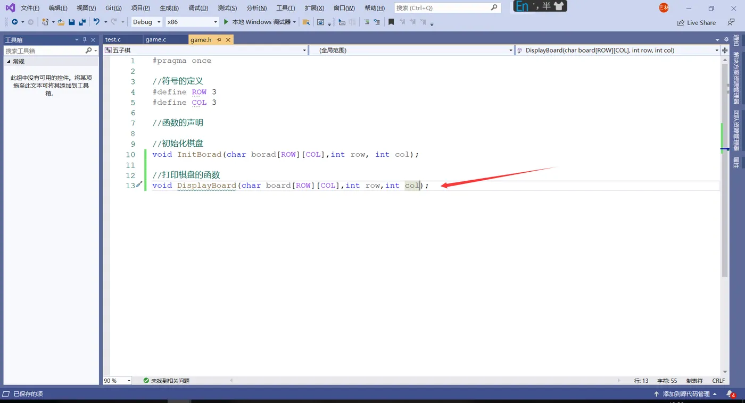
Task: Open the 编辑(E) menu
Action: [x=58, y=8]
